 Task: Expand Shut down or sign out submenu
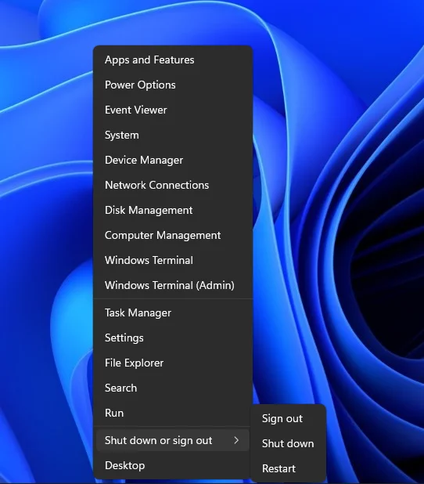tap(173, 440)
